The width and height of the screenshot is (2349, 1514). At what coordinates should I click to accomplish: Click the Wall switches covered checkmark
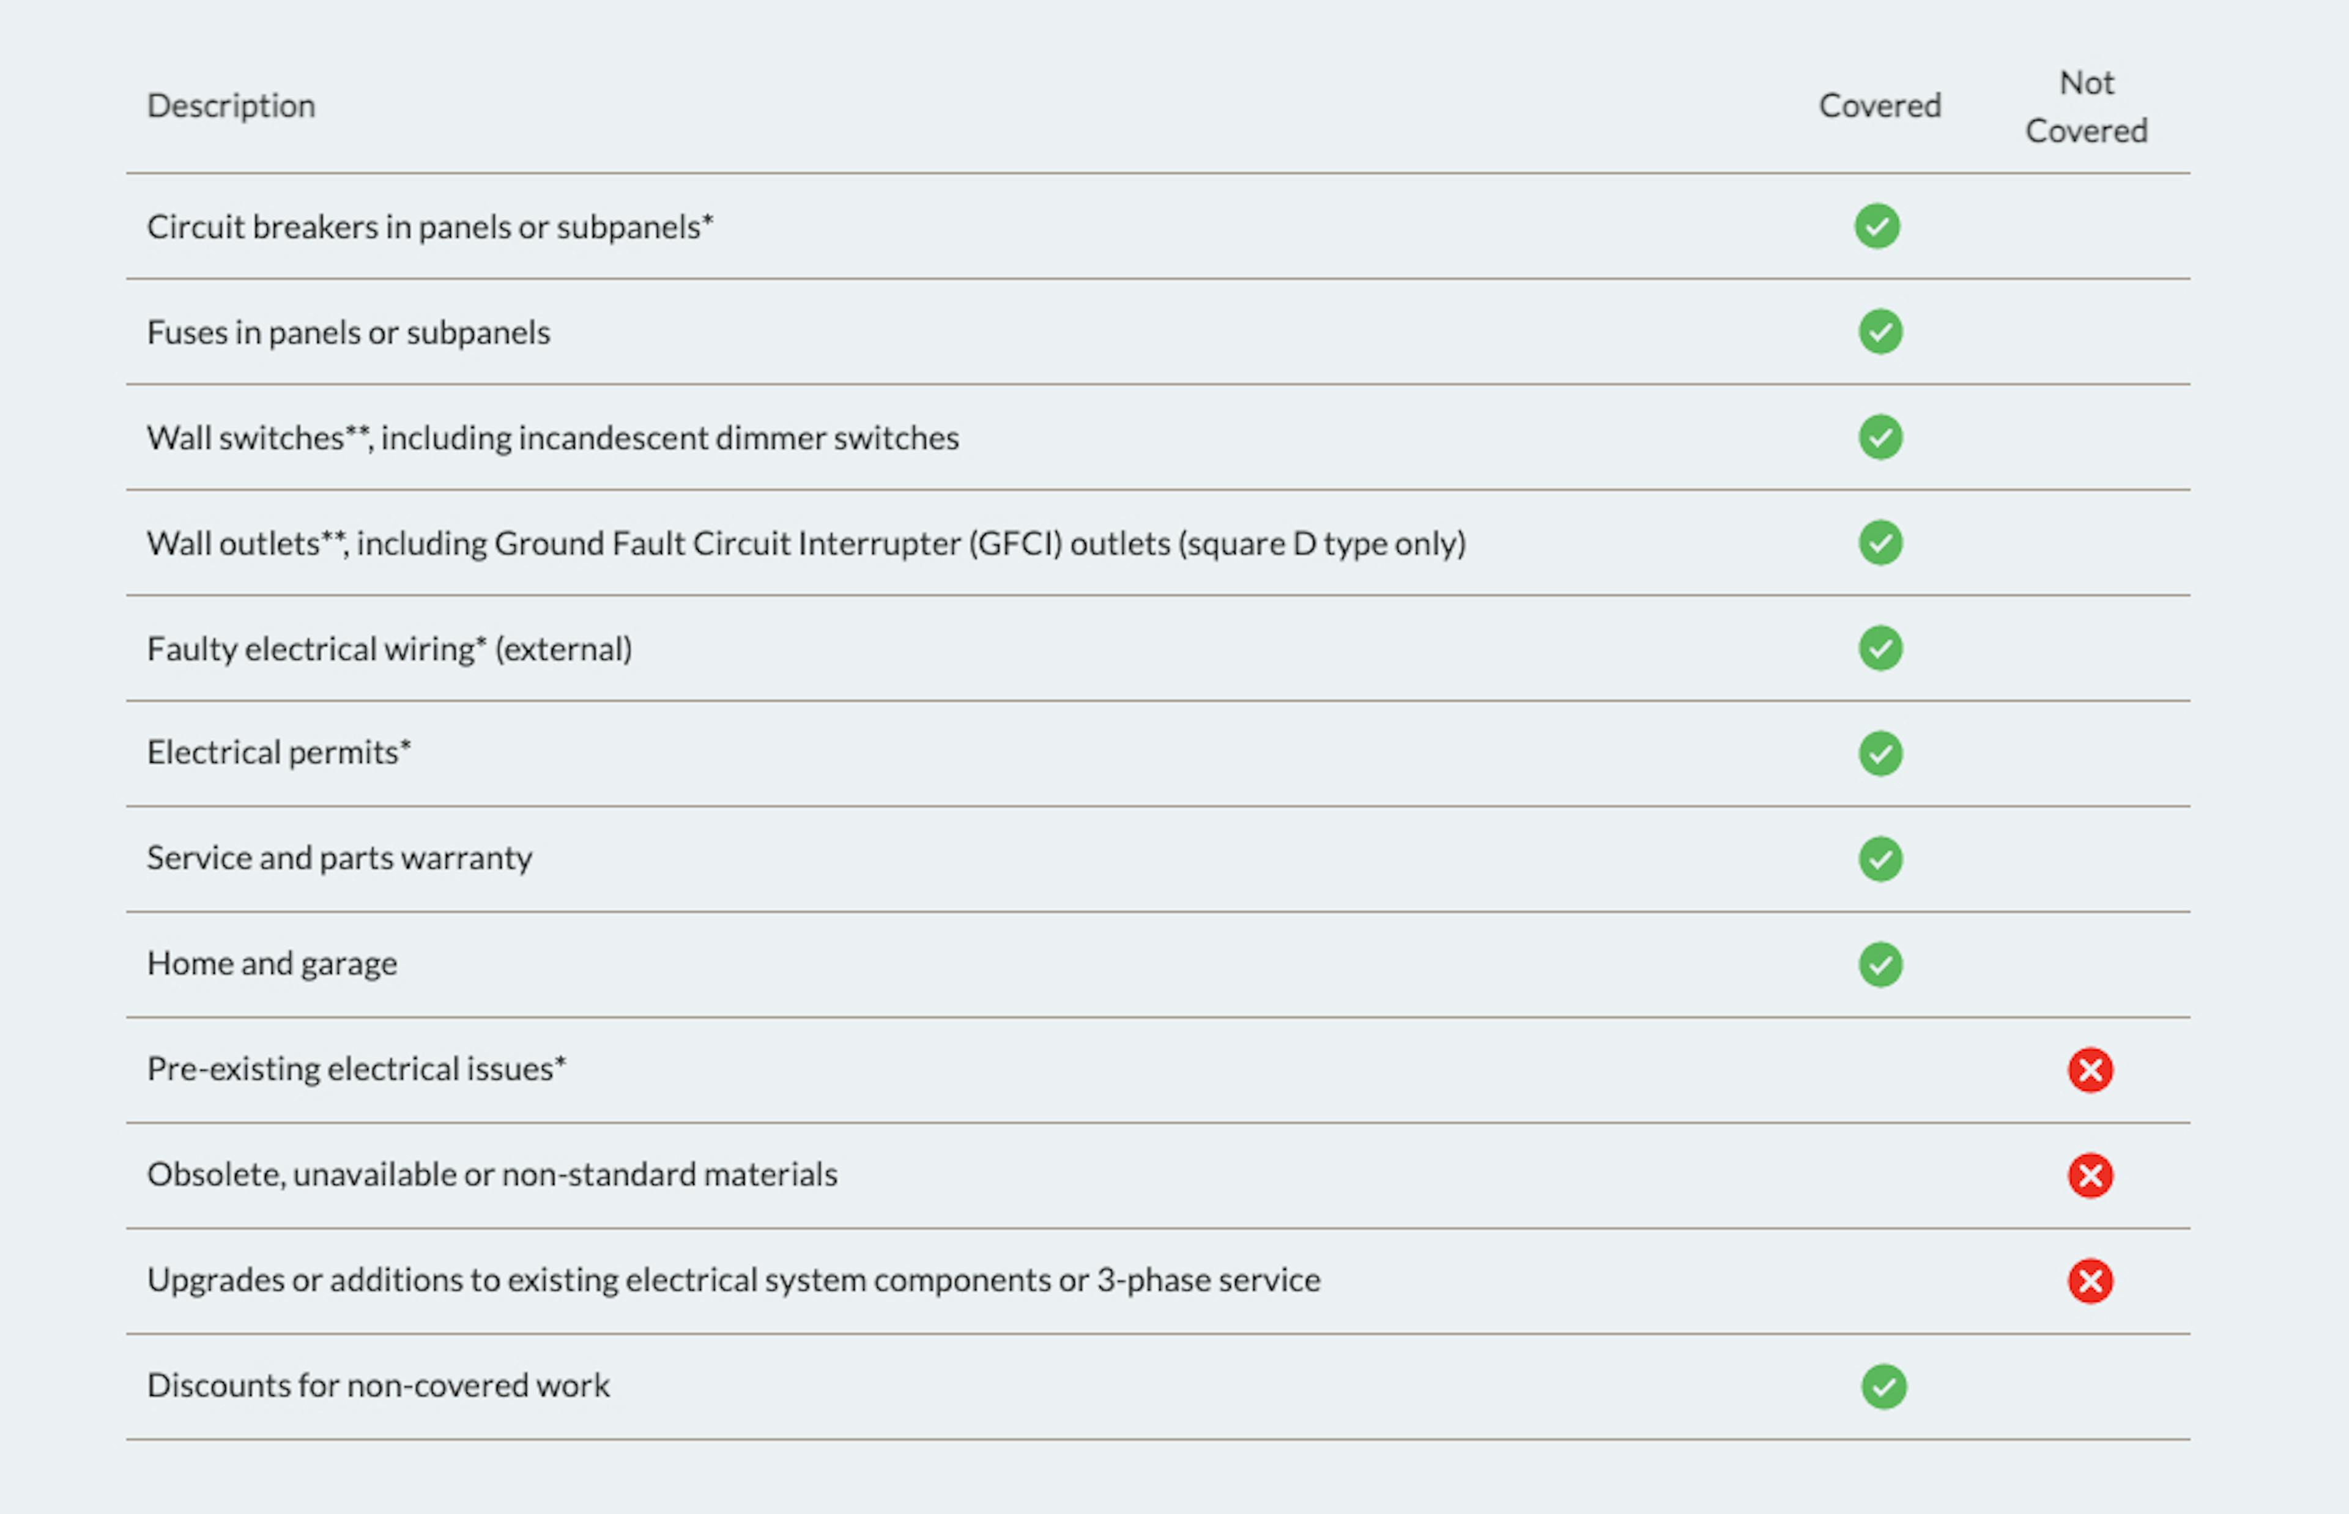1879,437
